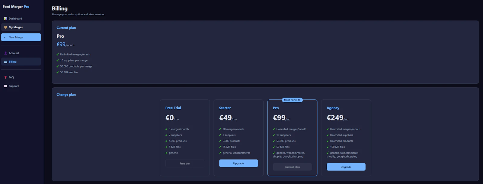Click the Billing card icon
The width and height of the screenshot is (483, 184).
click(5, 62)
